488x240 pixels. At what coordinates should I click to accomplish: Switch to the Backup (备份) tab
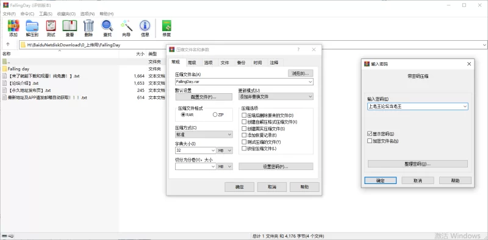tap(241, 63)
